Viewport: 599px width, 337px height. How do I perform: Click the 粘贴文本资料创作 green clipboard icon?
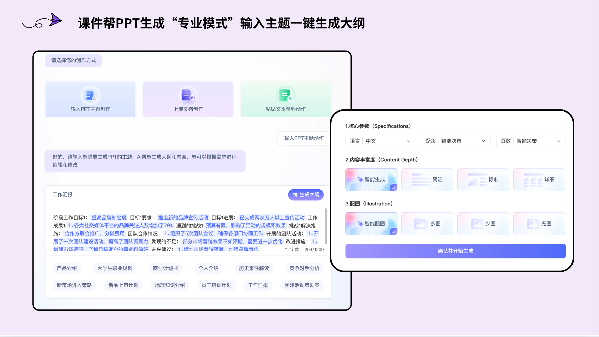[x=285, y=95]
